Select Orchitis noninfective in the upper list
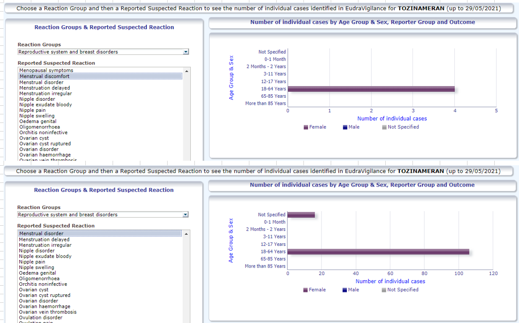Screen dimensions: 519x323 click(x=43, y=133)
